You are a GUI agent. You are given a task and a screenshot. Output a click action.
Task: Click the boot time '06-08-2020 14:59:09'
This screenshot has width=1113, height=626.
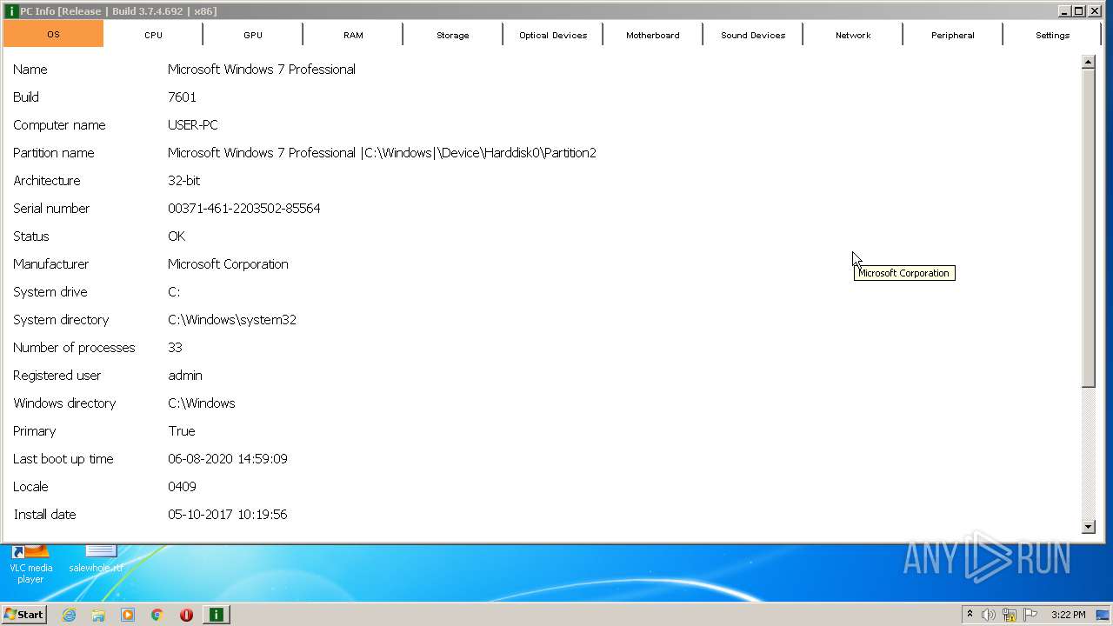tap(227, 459)
